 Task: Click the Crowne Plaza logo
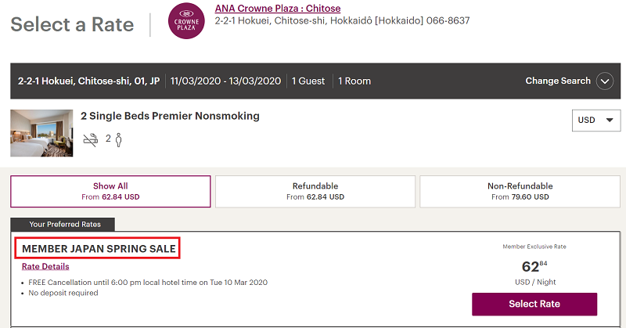(186, 21)
